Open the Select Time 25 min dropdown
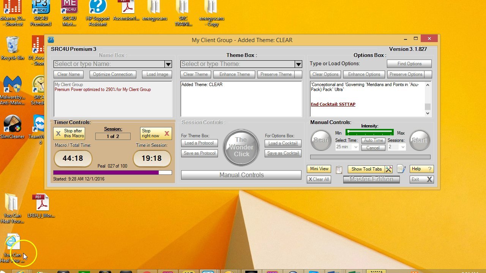This screenshot has width=486, height=273. (x=347, y=147)
